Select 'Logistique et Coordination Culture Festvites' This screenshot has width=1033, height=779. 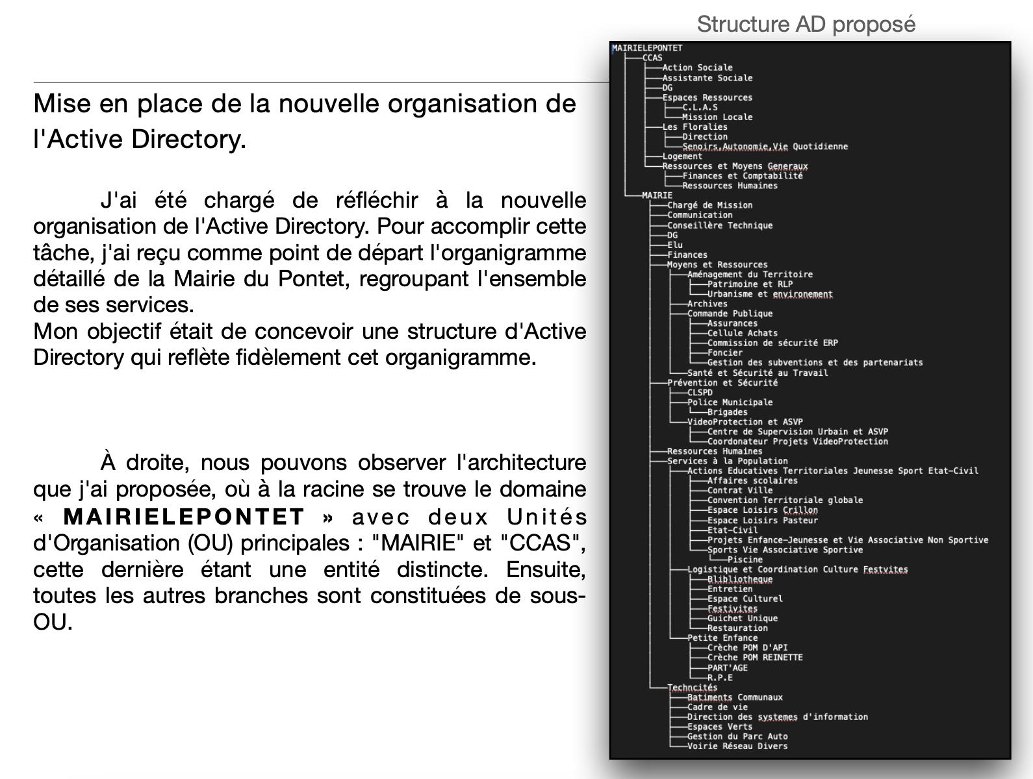[x=798, y=569]
